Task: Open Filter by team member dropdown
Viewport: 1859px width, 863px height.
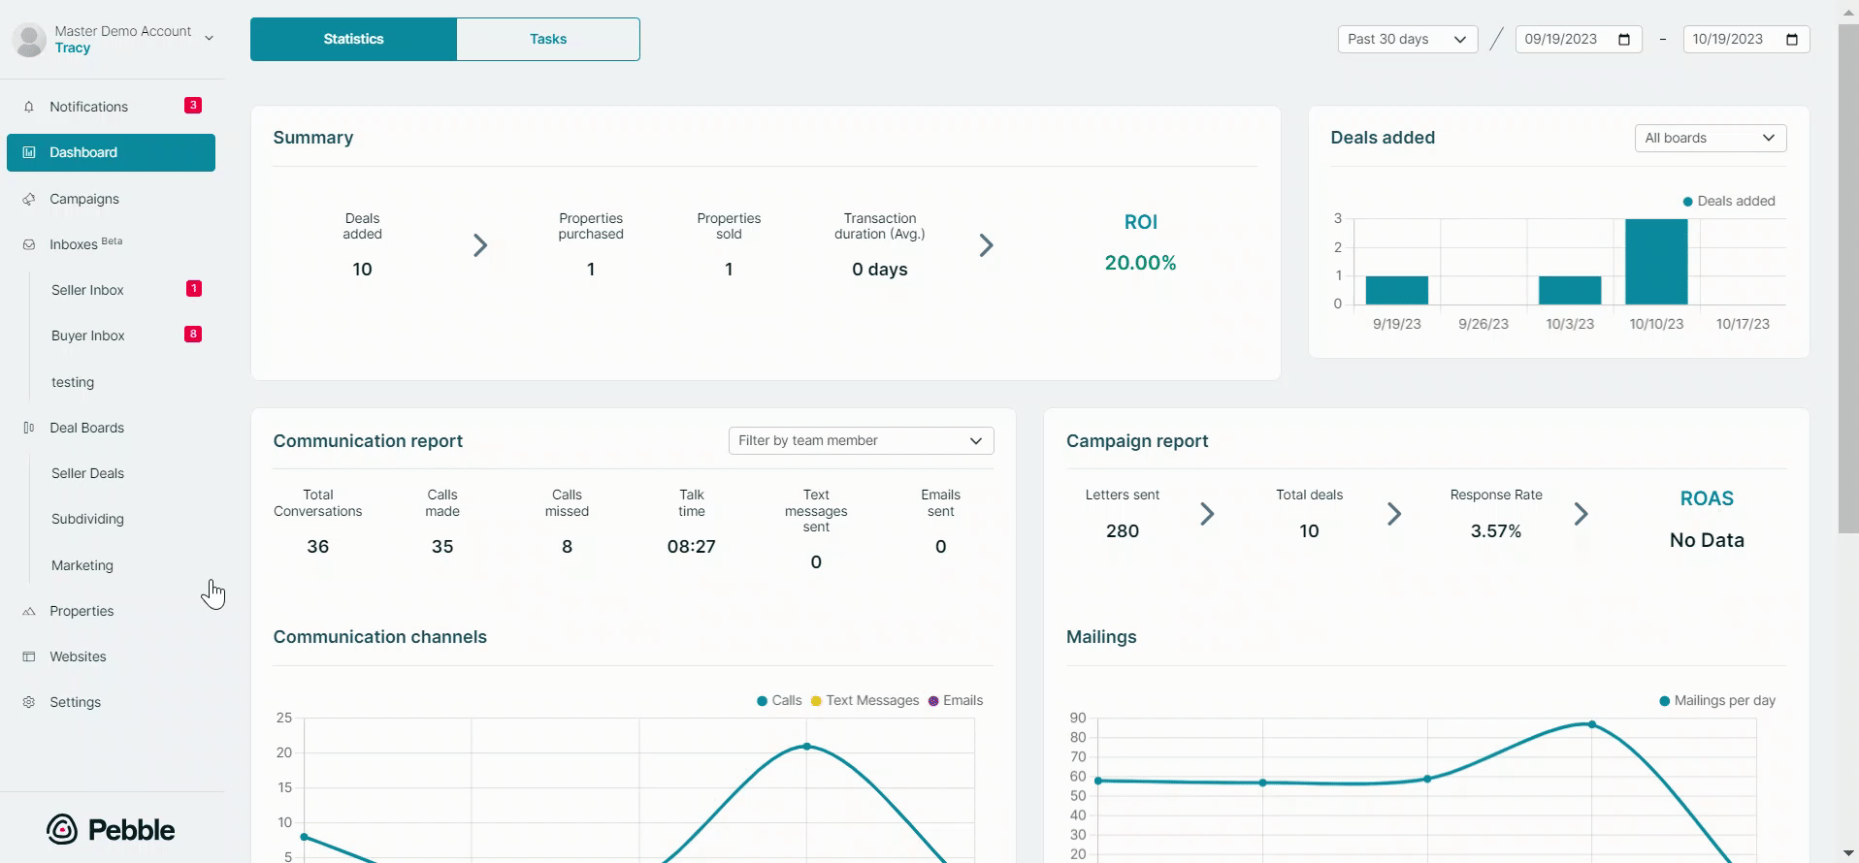Action: pyautogui.click(x=862, y=440)
